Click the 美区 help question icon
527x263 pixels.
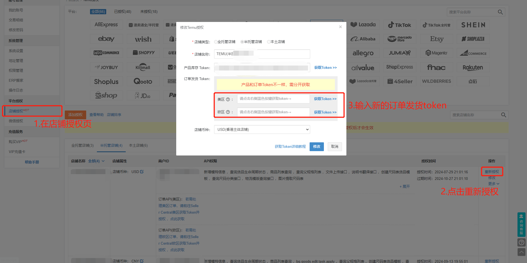point(228,99)
